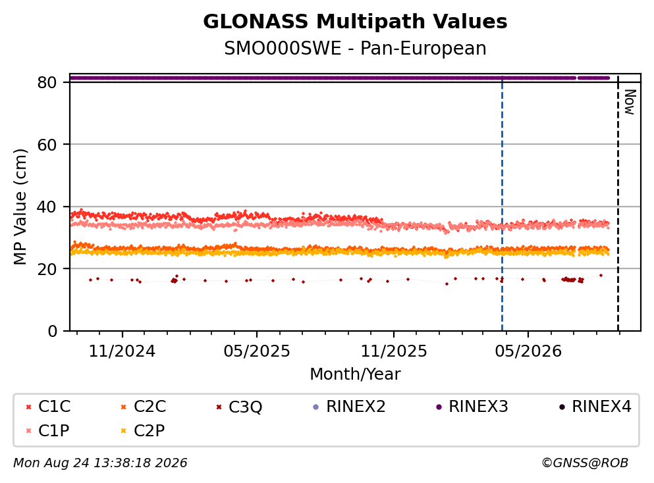
Task: Click the timestamp Mon Aug 24 13:38:18 2026
Action: 100,463
